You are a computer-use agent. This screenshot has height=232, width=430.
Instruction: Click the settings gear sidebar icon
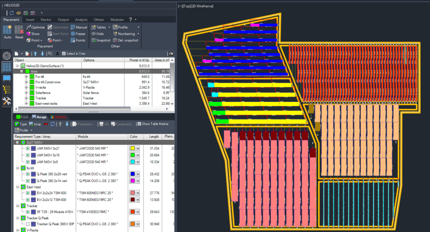click(x=7, y=56)
